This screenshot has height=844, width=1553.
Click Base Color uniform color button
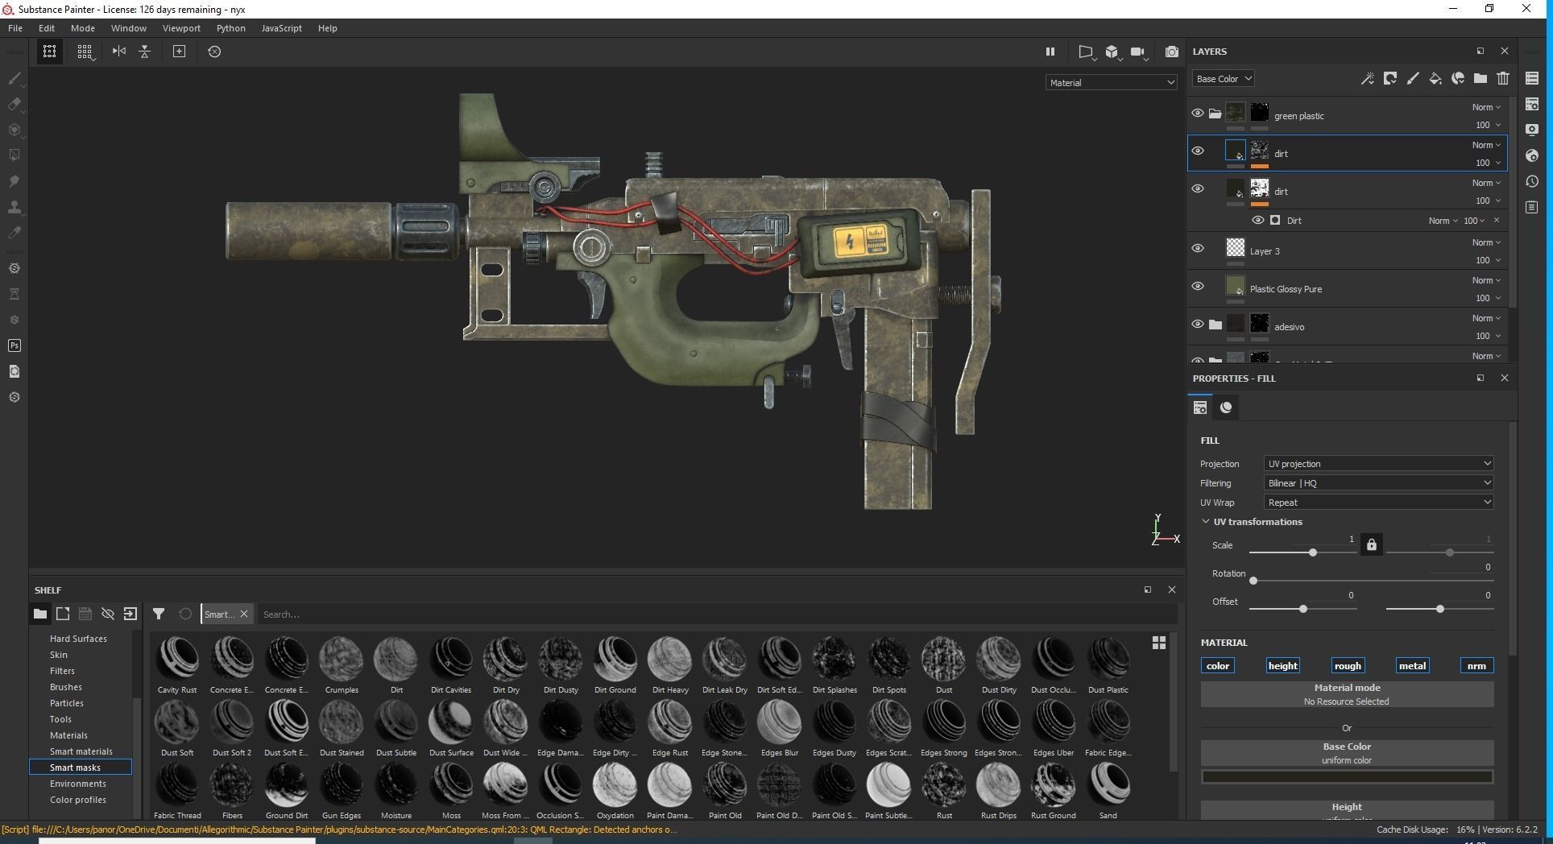(1347, 753)
